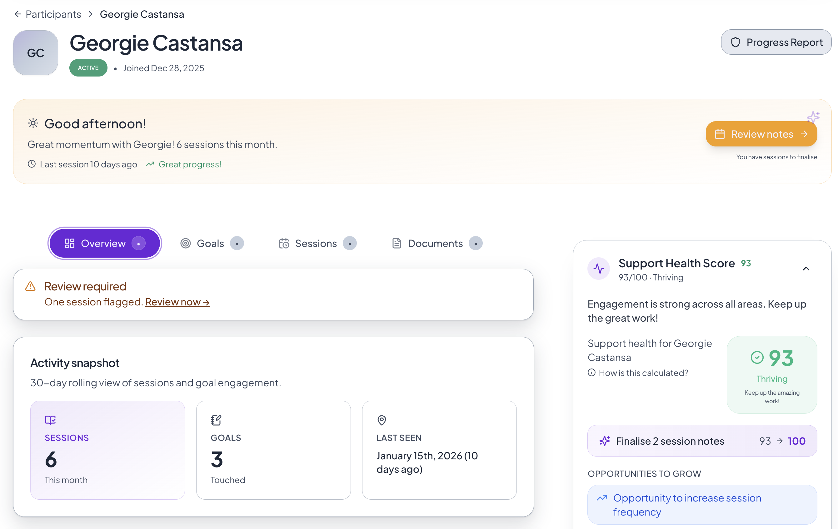Click the location pin in Last Seen card
Screen dimensions: 838x529
point(382,420)
